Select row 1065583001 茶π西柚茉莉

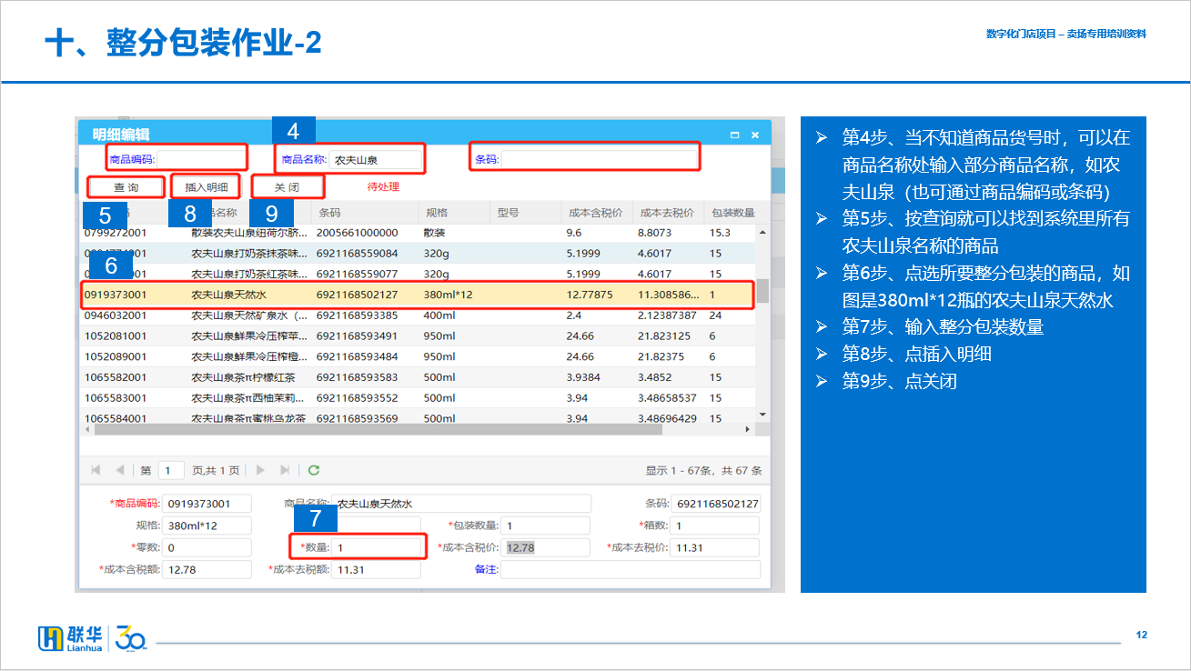418,398
